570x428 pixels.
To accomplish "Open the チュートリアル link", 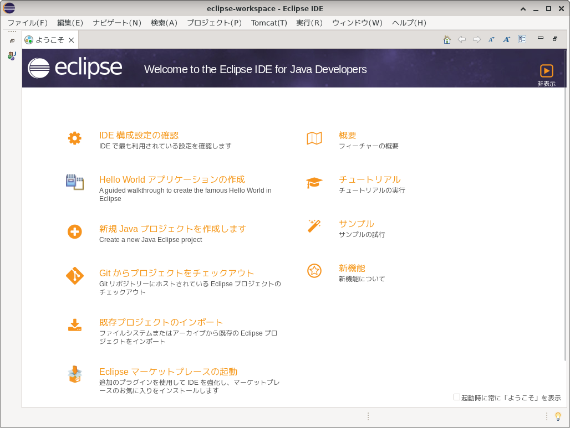I will (x=370, y=180).
